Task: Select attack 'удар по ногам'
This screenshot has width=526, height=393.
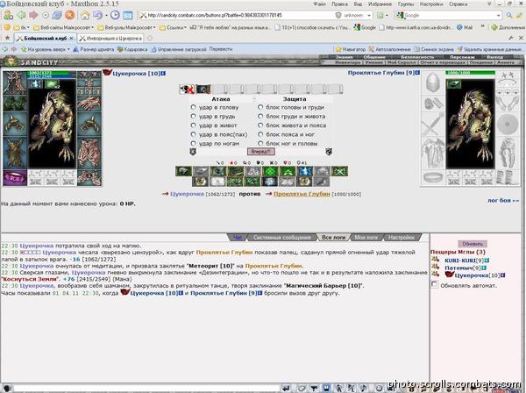Action: 193,143
